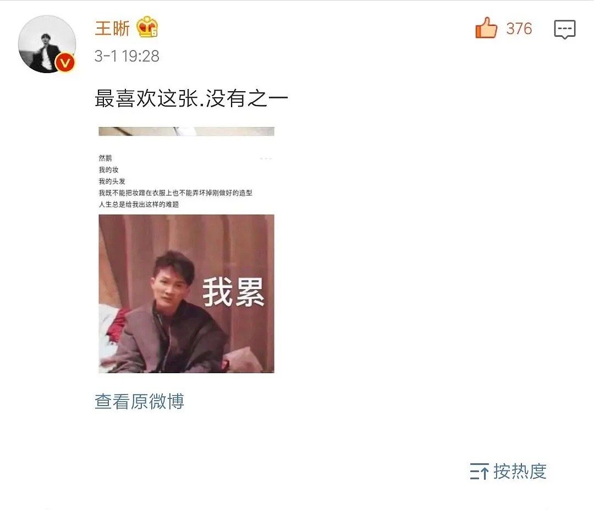Viewport: 594px width, 510px height.
Task: Open the 查看原微博 link
Action: point(139,401)
